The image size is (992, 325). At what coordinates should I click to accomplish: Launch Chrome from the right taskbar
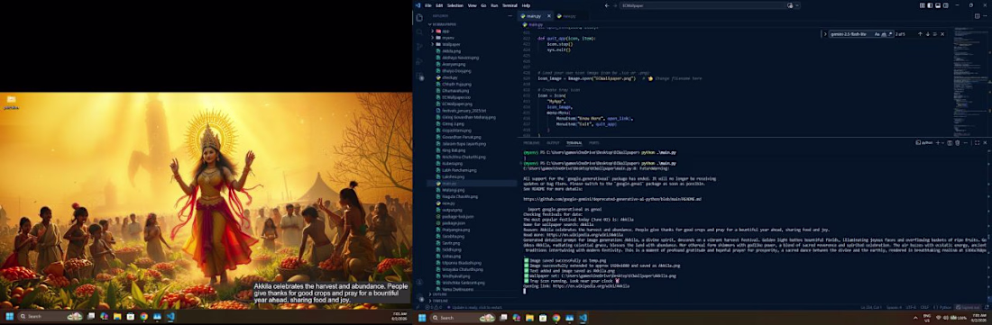556,318
